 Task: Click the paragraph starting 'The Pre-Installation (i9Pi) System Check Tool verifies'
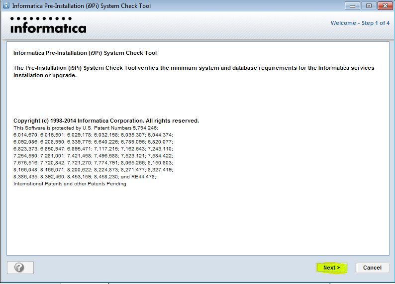click(194, 72)
